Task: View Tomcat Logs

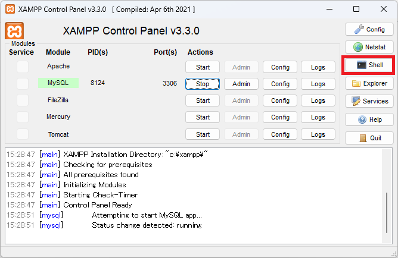Action: pos(318,134)
